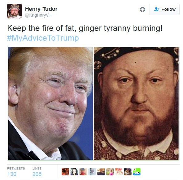
Task: Open the blonde woman in pink avatar
Action: point(110,172)
